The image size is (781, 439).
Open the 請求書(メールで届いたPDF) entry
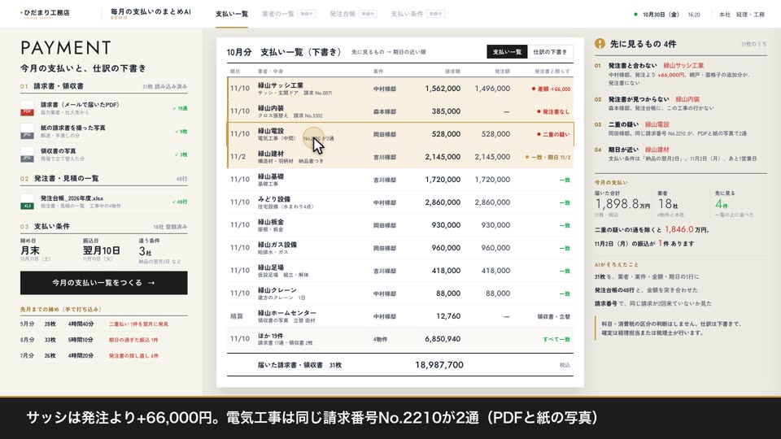pyautogui.click(x=103, y=108)
